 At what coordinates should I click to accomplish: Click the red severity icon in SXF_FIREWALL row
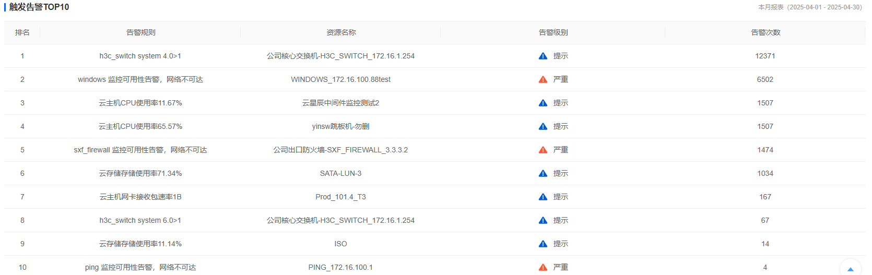tap(543, 150)
